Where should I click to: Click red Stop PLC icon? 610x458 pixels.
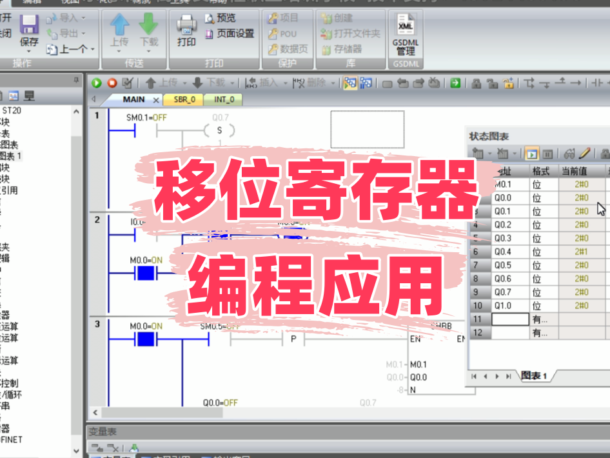pyautogui.click(x=112, y=83)
